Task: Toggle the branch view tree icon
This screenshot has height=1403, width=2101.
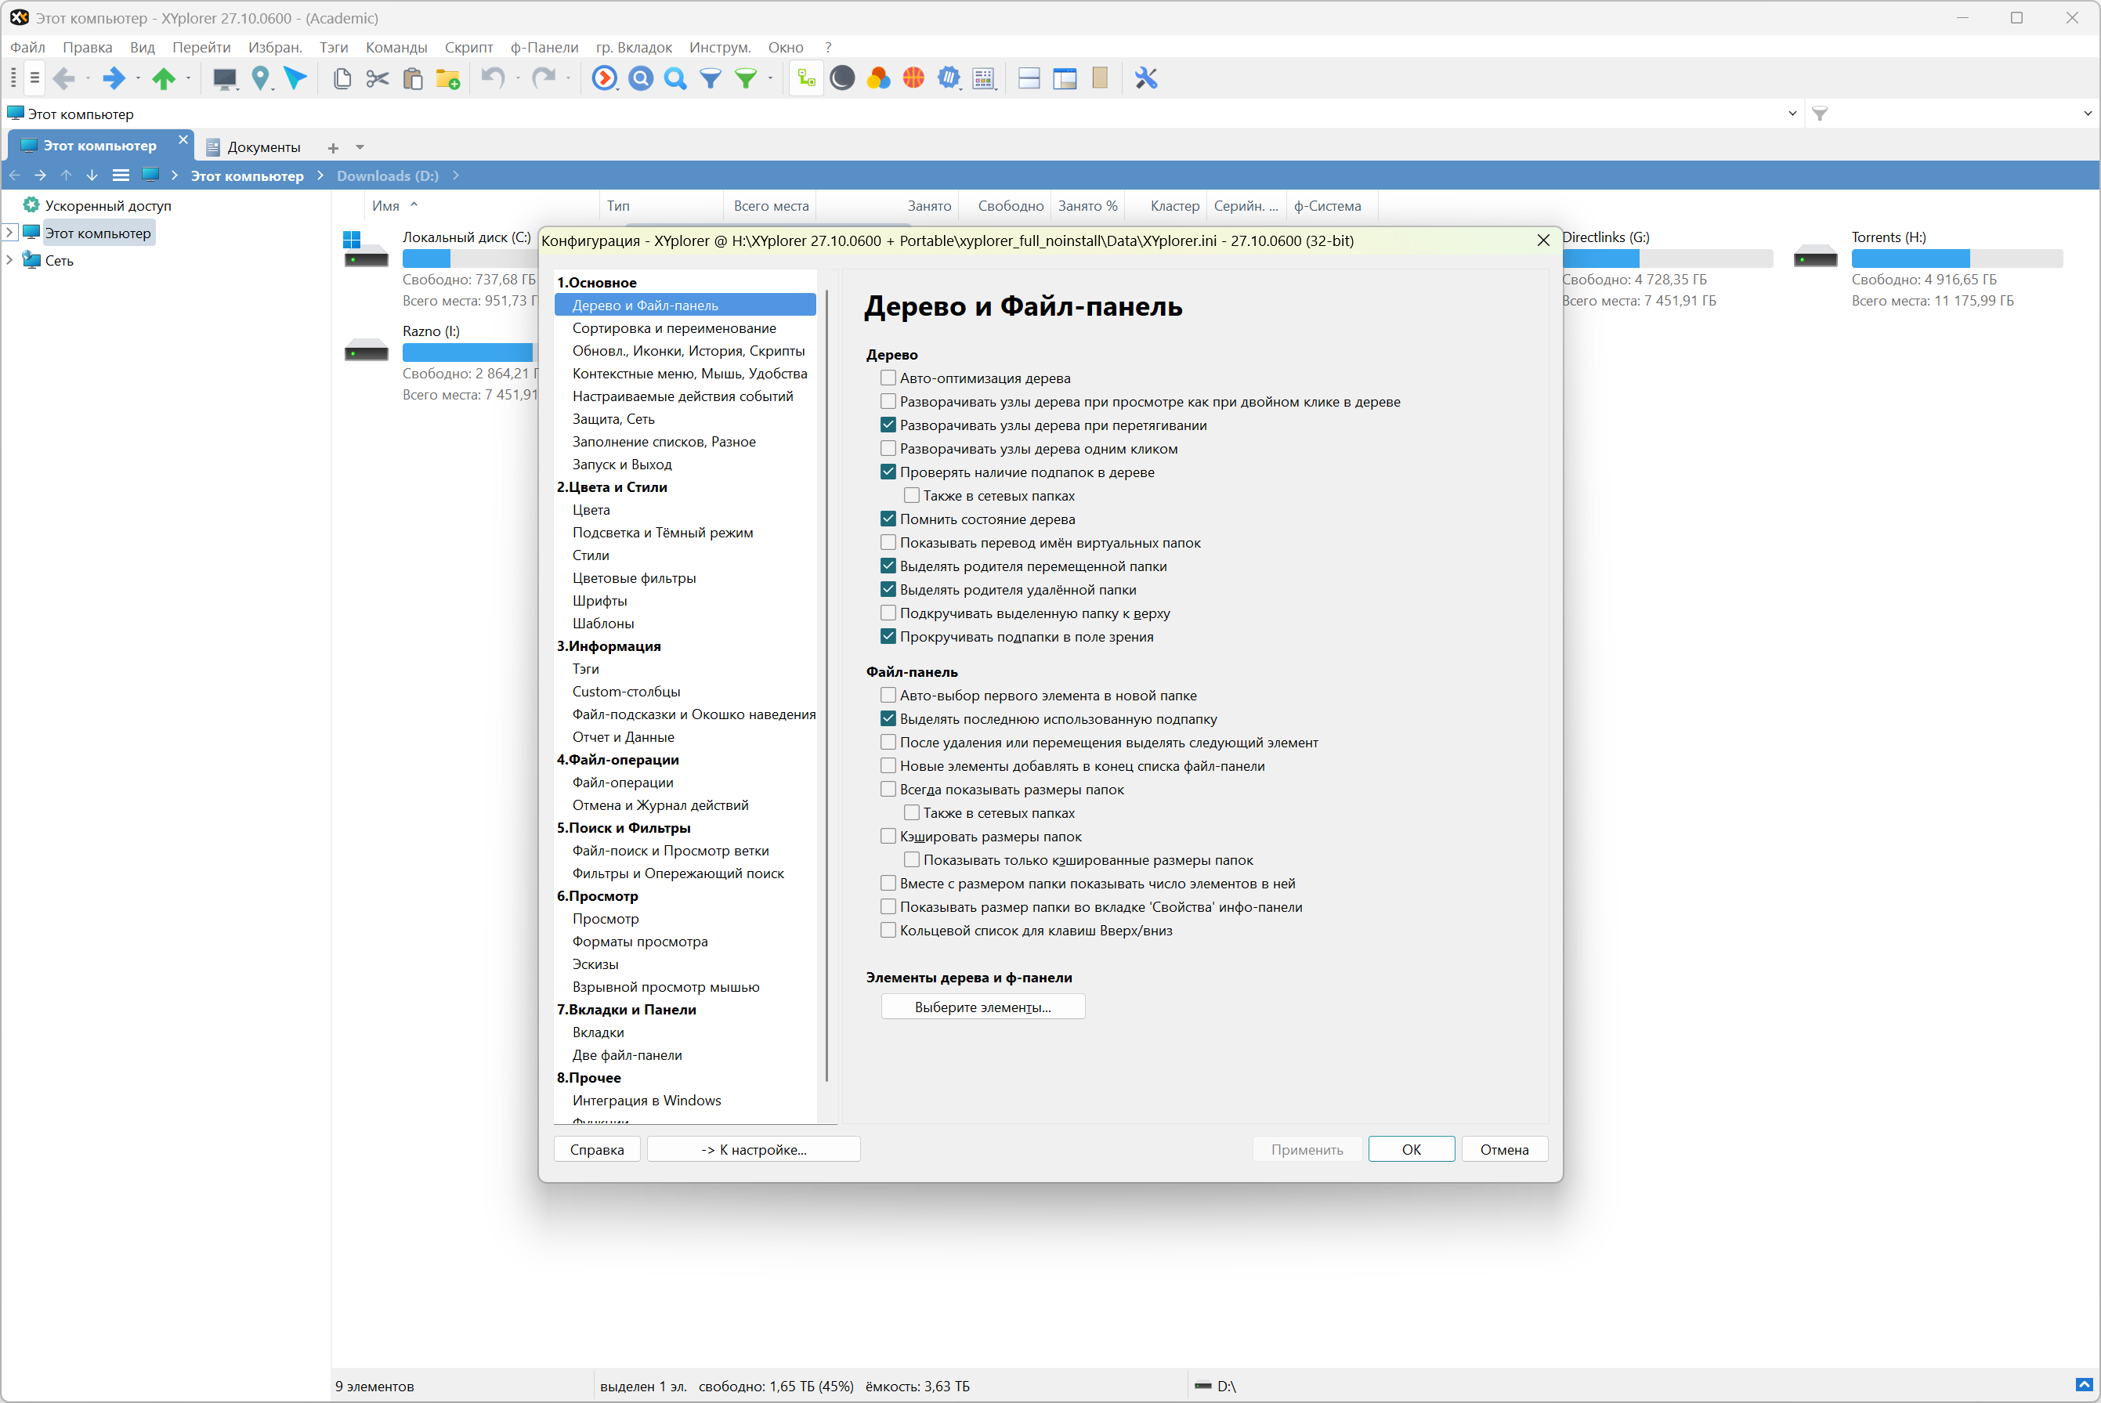Action: click(x=806, y=79)
